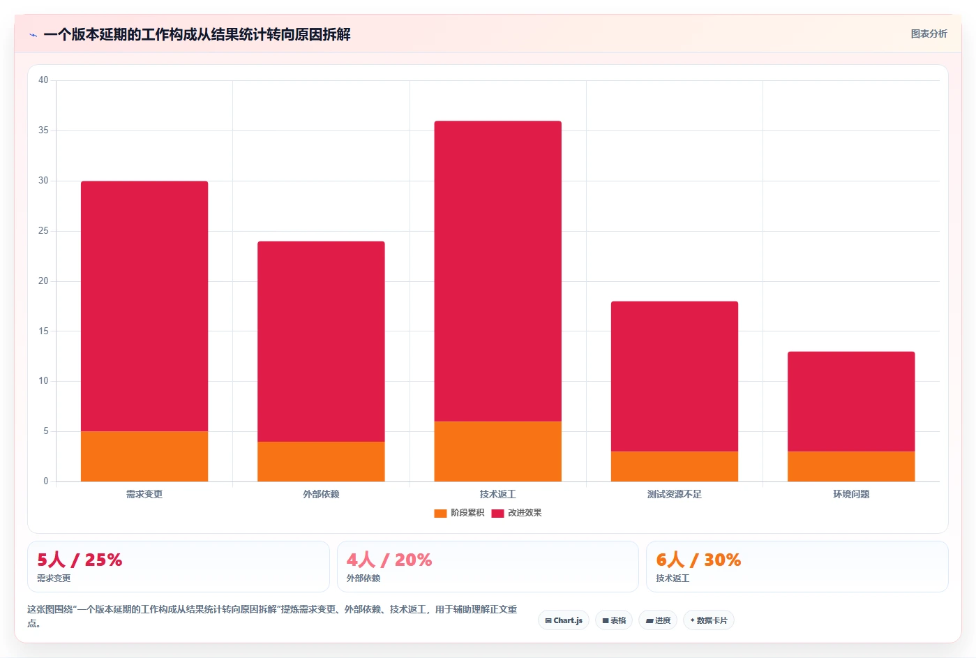Open the 4人 / 20% data card
Viewport: 976px width, 658px height.
pyautogui.click(x=488, y=567)
